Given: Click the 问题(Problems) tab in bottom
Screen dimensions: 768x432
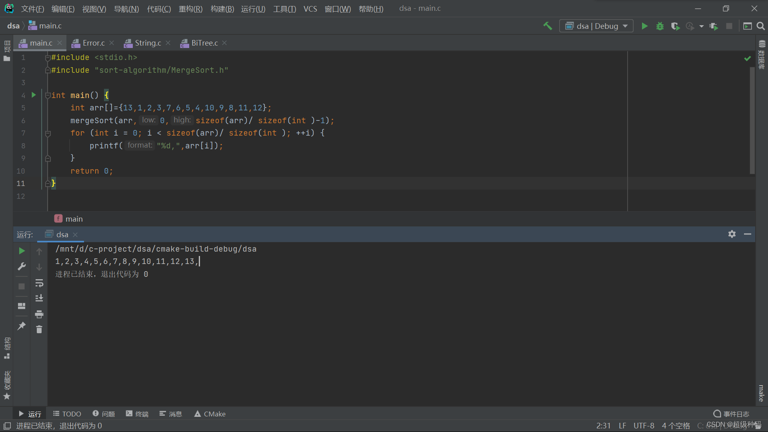Looking at the screenshot, I should (x=104, y=414).
